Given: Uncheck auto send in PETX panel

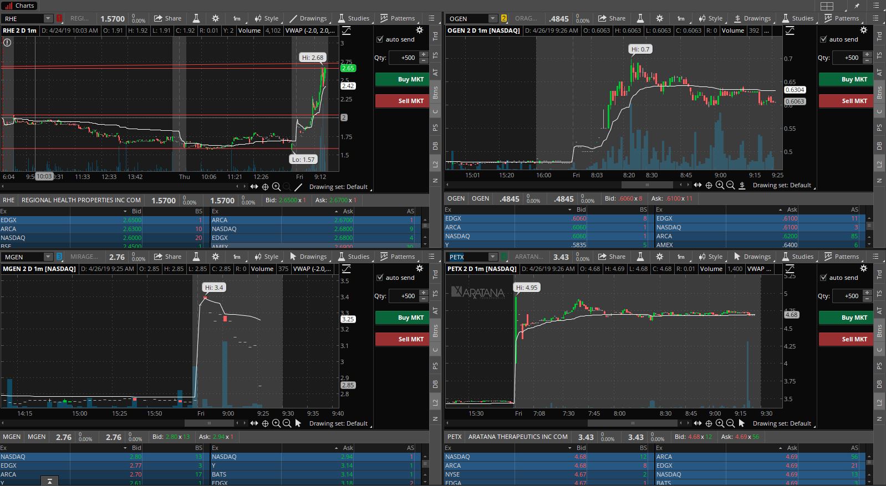Looking at the screenshot, I should click(x=823, y=278).
